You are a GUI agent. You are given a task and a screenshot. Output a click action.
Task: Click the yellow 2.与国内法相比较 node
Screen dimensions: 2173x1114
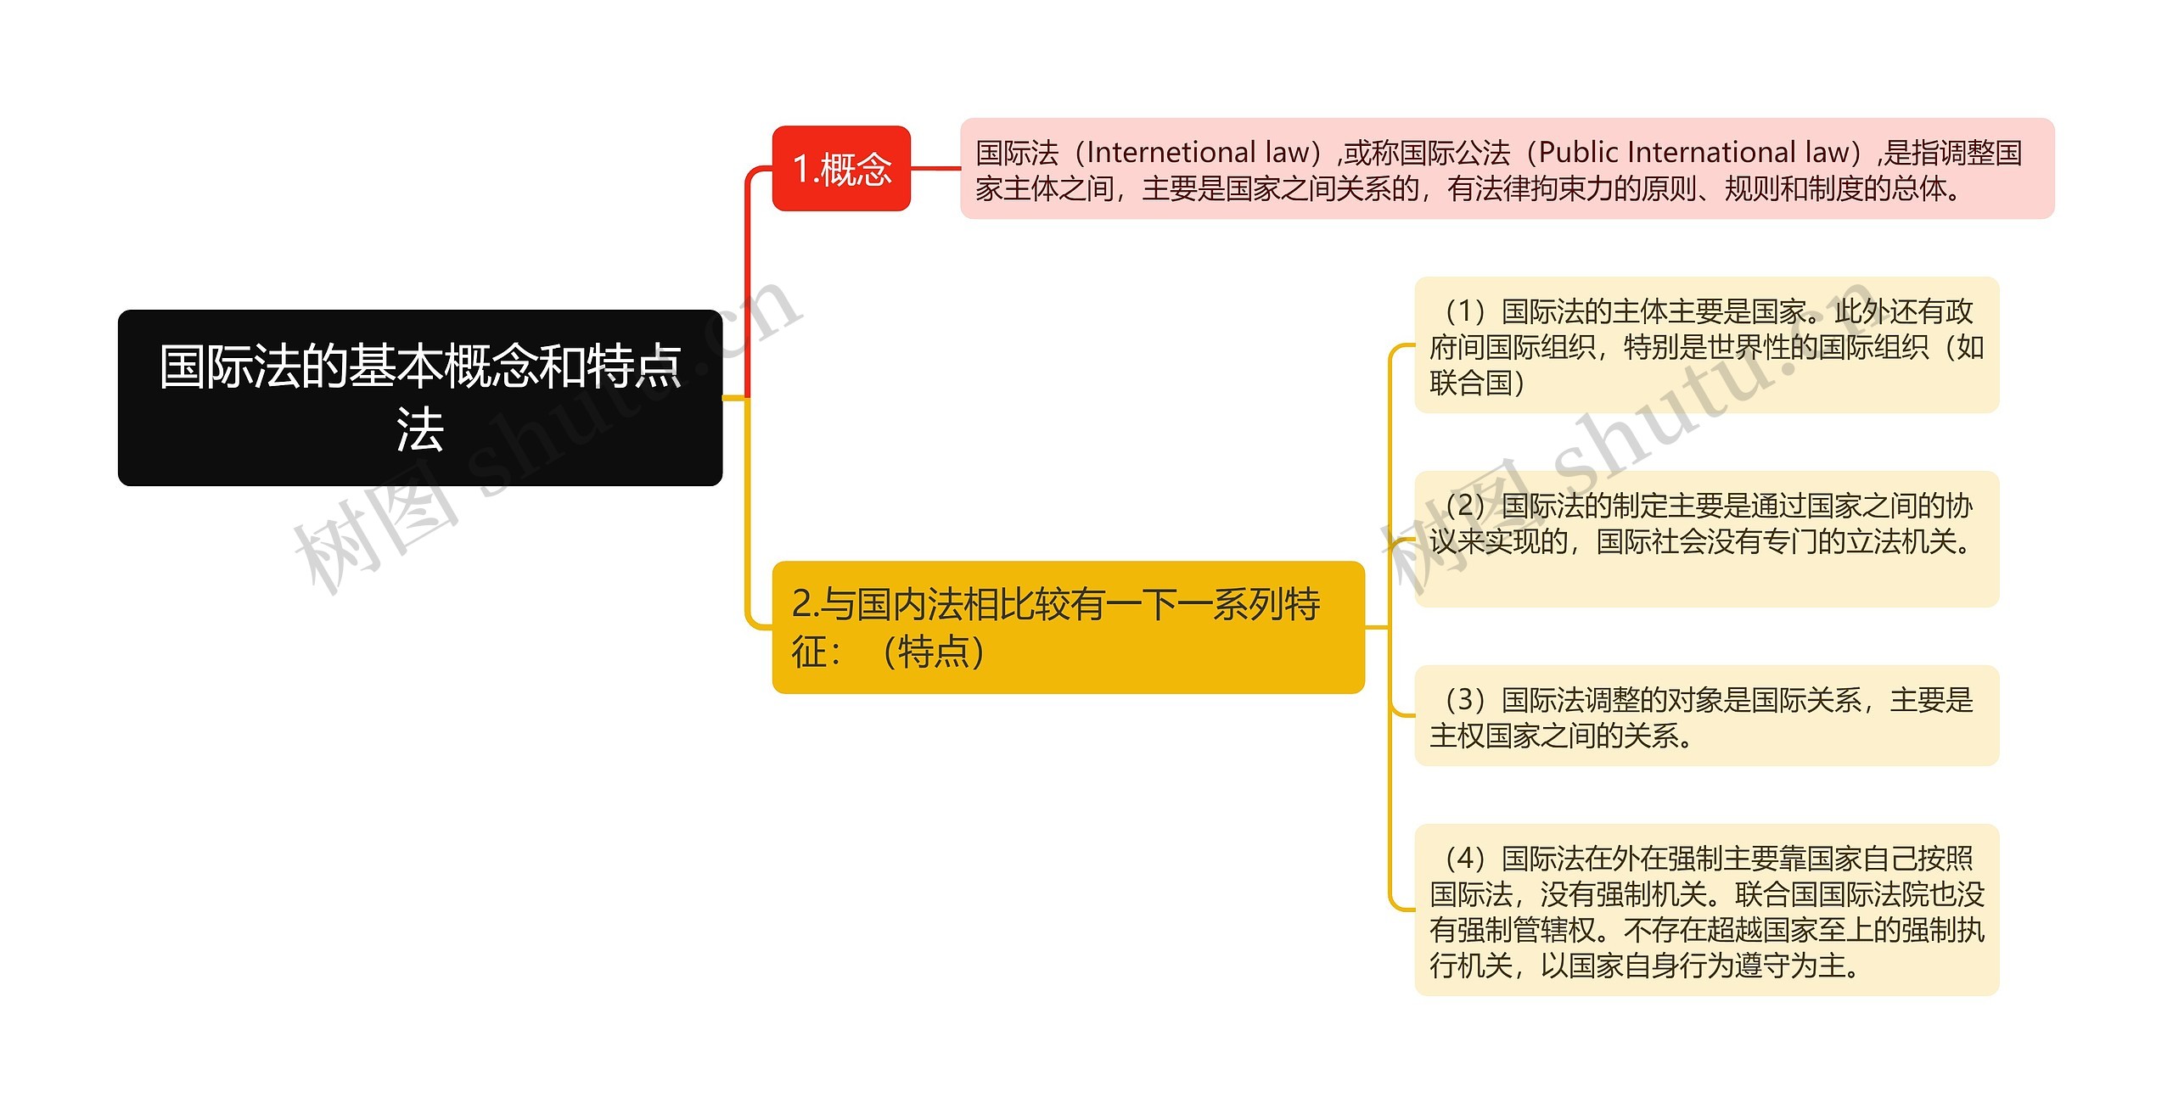(x=1068, y=627)
